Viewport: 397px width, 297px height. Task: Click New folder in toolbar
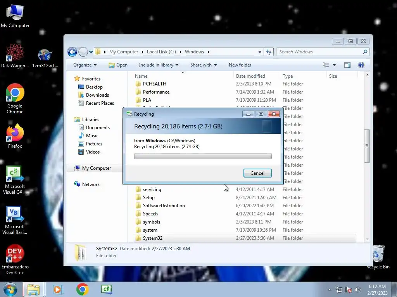click(x=240, y=65)
